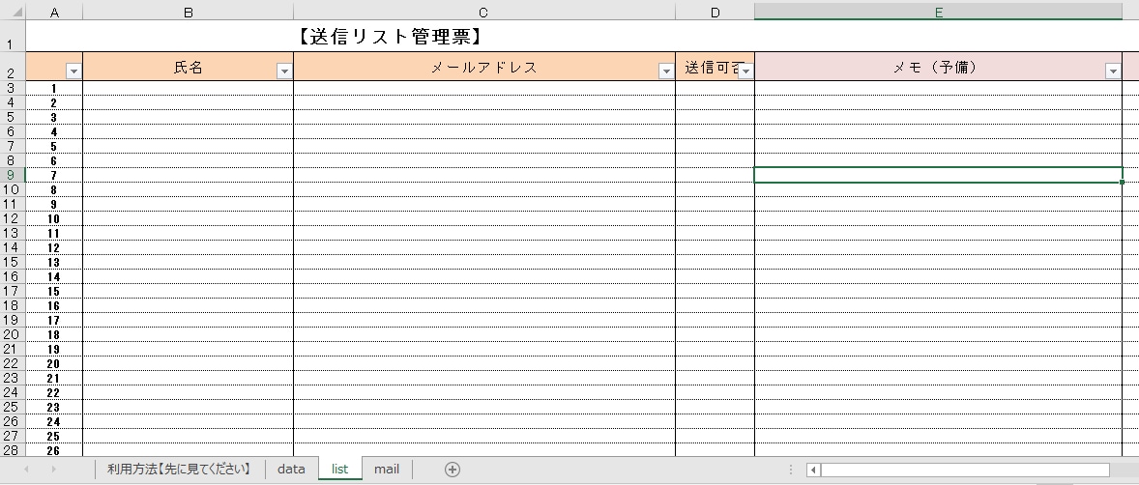Open the メモ(予備) filter dropdown
The width and height of the screenshot is (1139, 485).
pyautogui.click(x=1113, y=71)
